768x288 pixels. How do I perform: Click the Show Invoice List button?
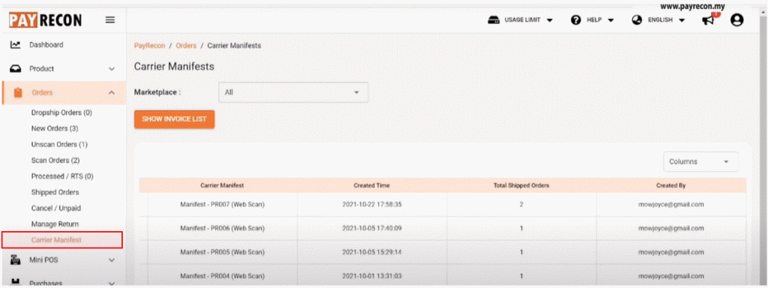coord(174,119)
